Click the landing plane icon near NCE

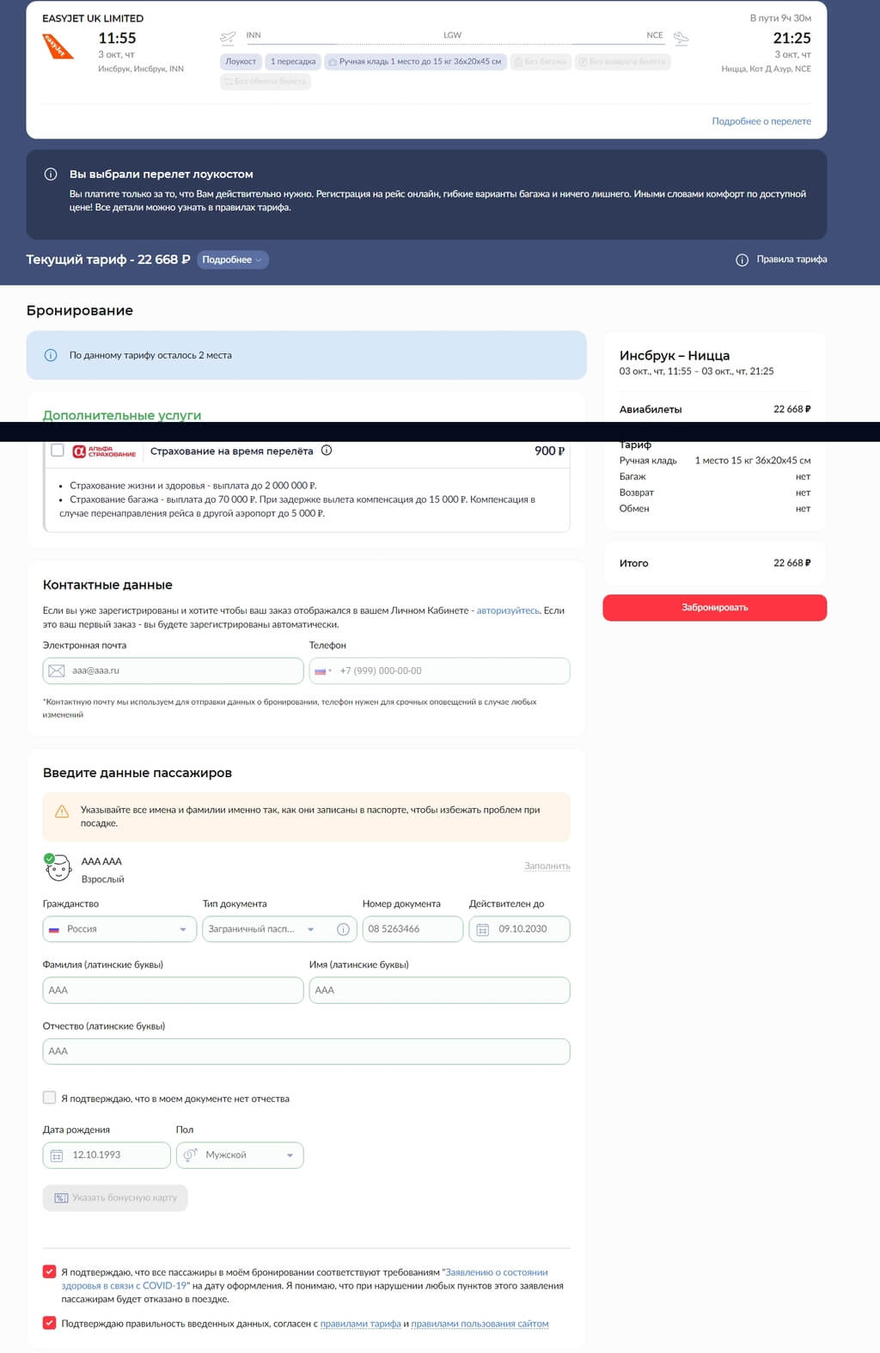point(681,38)
